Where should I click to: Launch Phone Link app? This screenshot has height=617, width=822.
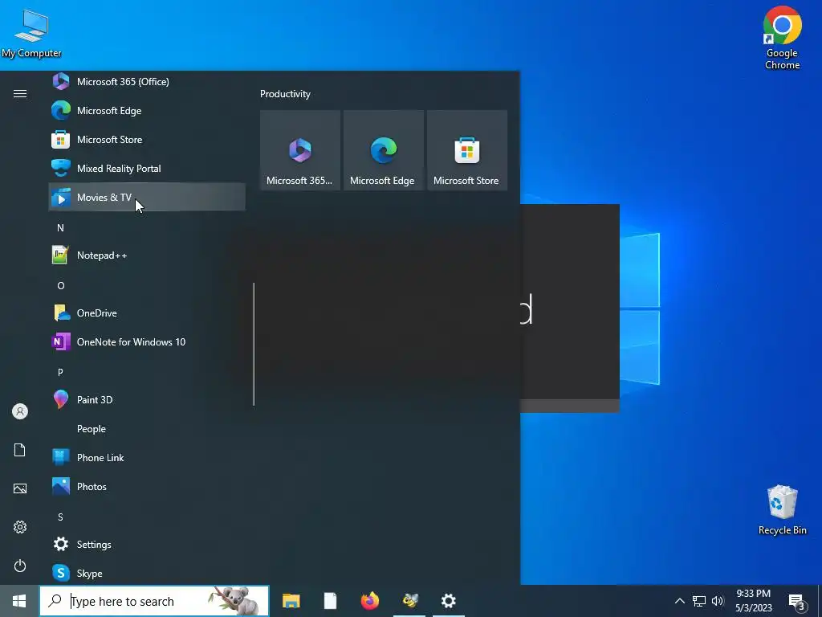(147, 457)
